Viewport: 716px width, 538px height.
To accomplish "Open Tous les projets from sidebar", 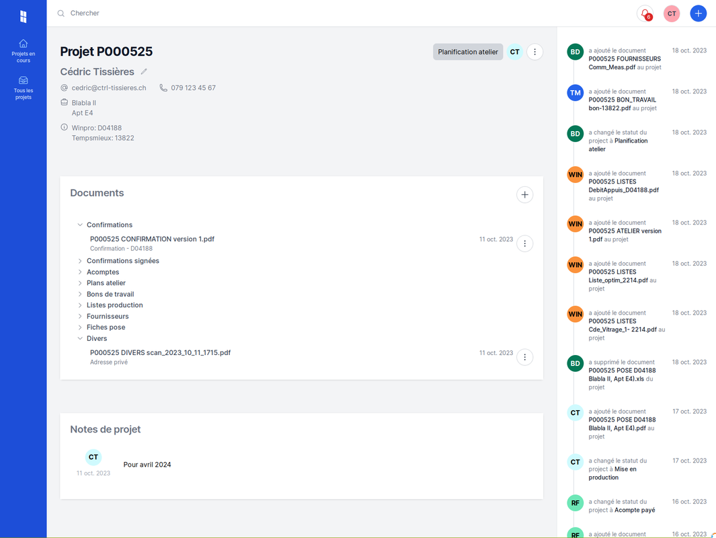I will click(x=24, y=88).
